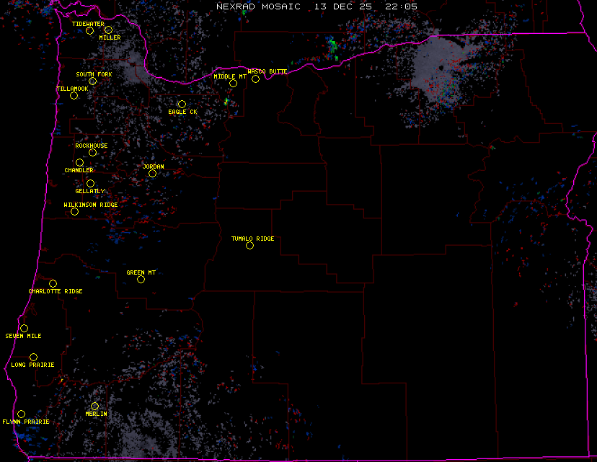Image resolution: width=597 pixels, height=462 pixels.
Task: Select the Wilkinson Ridge station circle
Action: coord(74,211)
